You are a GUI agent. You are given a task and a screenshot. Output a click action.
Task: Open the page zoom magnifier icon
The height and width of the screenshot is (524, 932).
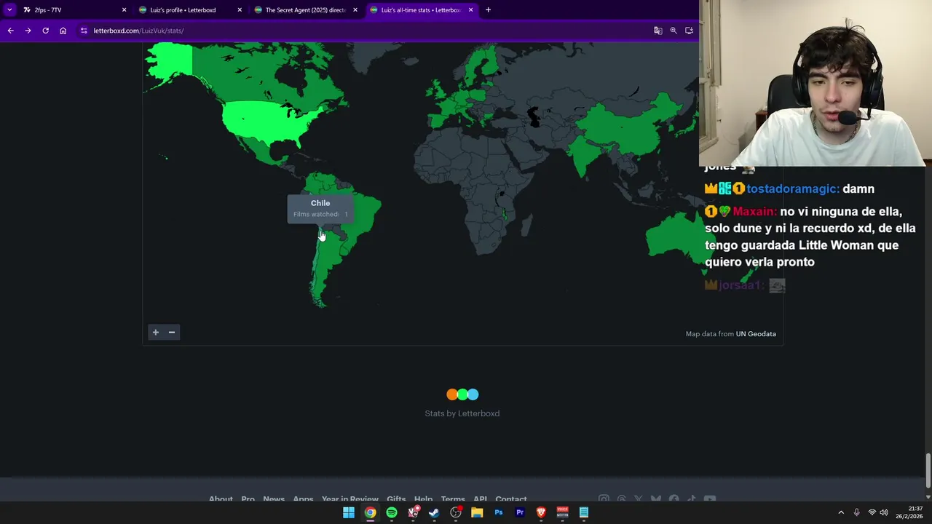[x=674, y=31]
